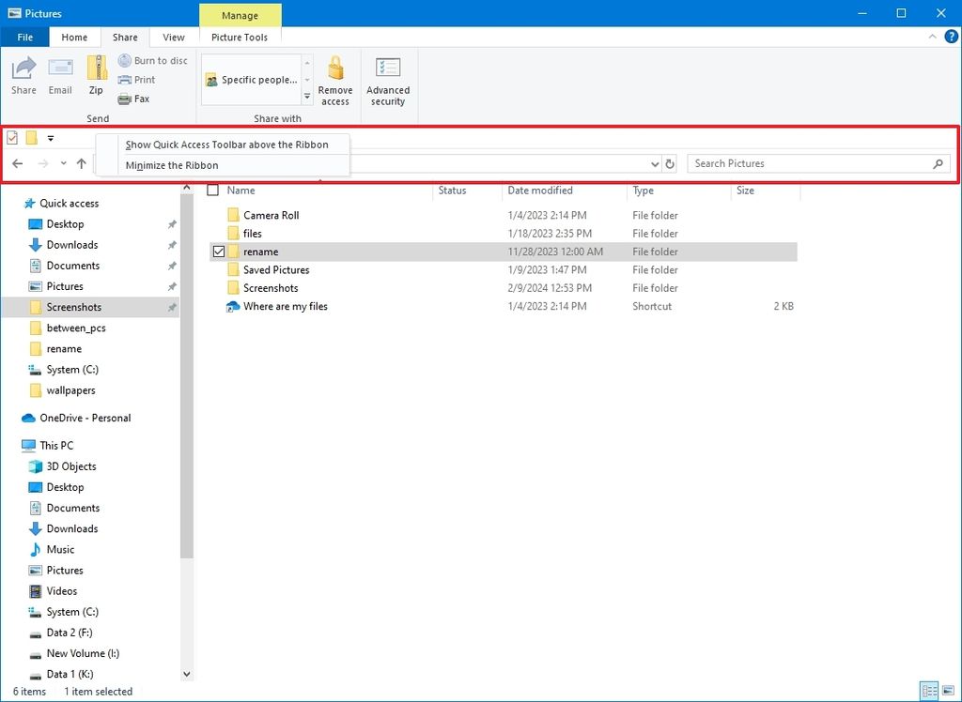
Task: Choose the Print option in the Send group
Action: [137, 80]
